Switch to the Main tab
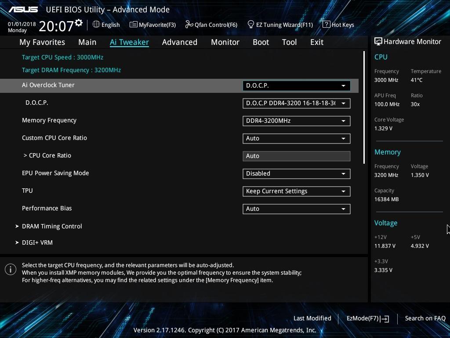Viewport: 450px width, 338px height. pyautogui.click(x=87, y=42)
